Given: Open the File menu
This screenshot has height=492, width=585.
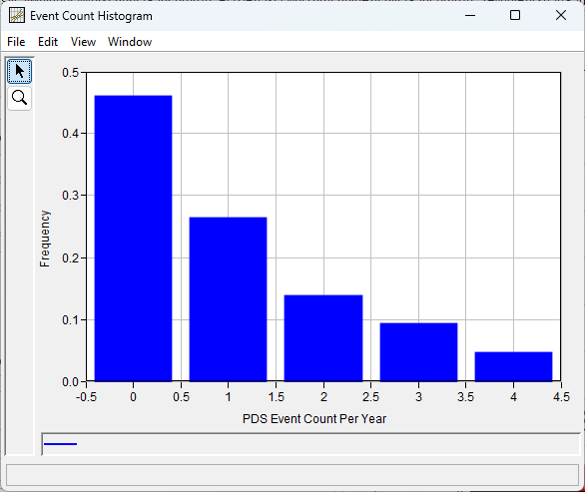Looking at the screenshot, I should click(16, 42).
